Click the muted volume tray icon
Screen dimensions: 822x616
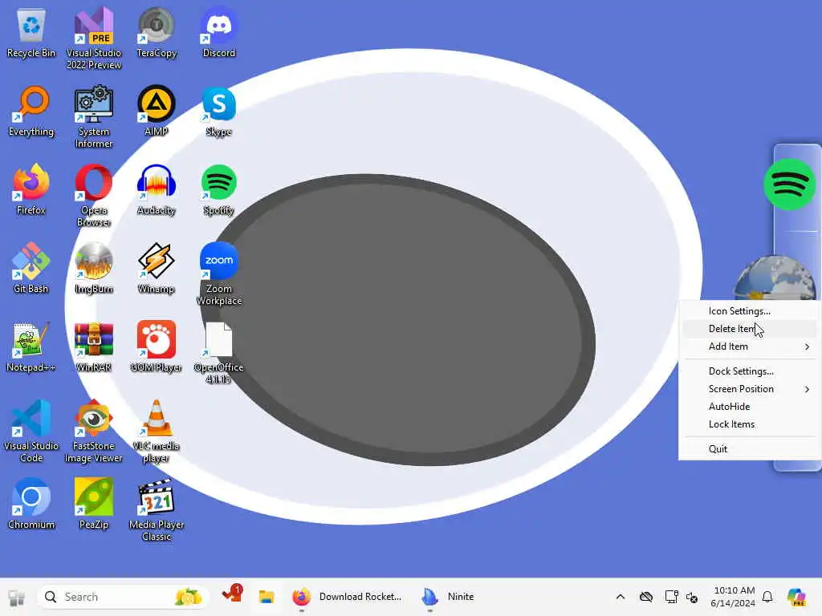coord(692,597)
